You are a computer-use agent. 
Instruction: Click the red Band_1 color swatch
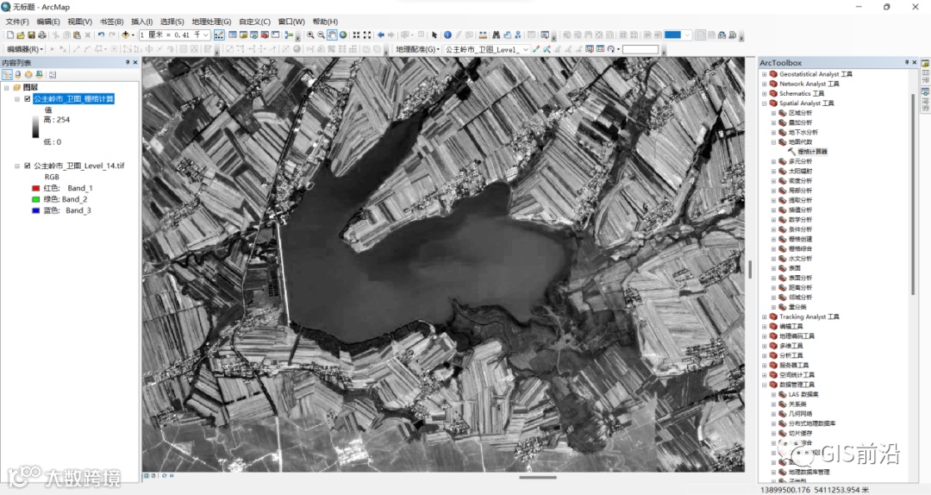pos(35,188)
